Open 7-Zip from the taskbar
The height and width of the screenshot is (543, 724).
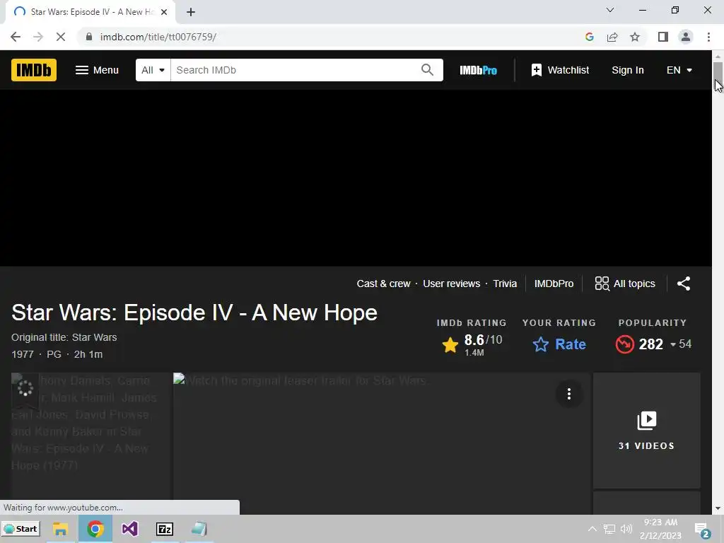164,529
